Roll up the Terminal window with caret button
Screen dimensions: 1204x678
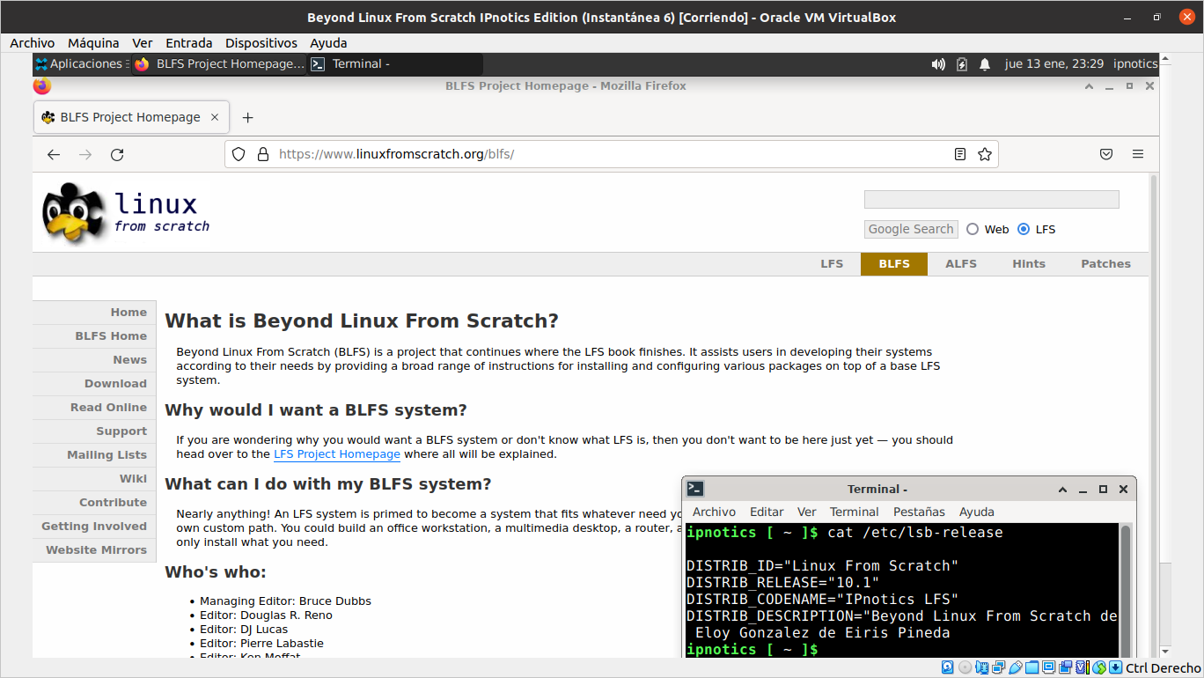[1062, 489]
